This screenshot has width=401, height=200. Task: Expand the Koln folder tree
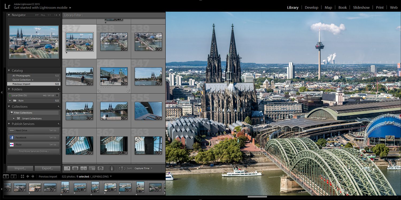coord(10,101)
